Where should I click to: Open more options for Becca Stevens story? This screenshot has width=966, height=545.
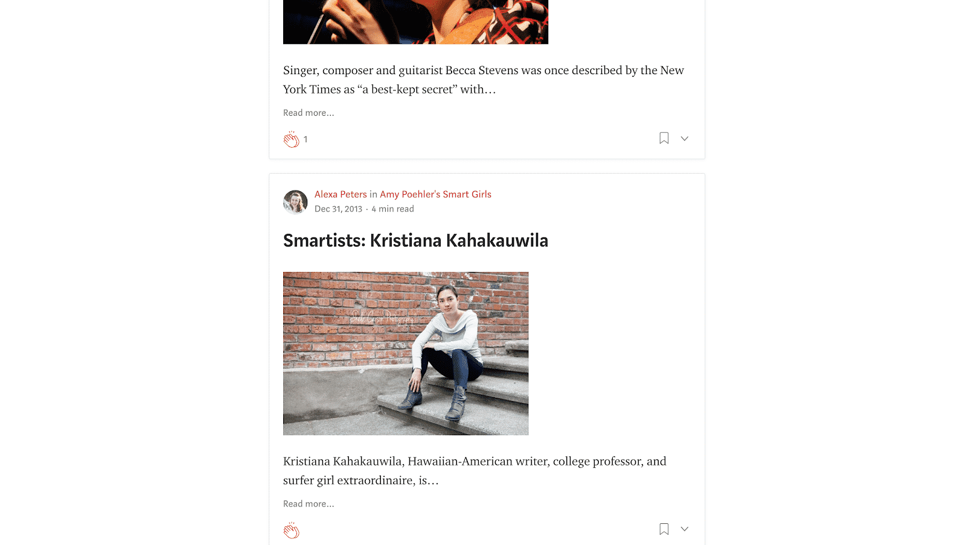684,138
